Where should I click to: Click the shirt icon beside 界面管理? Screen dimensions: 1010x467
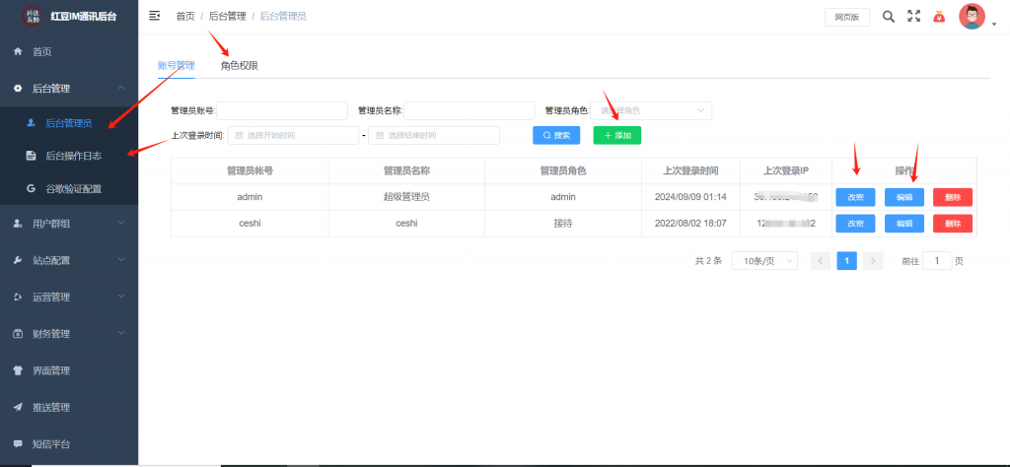[x=18, y=370]
